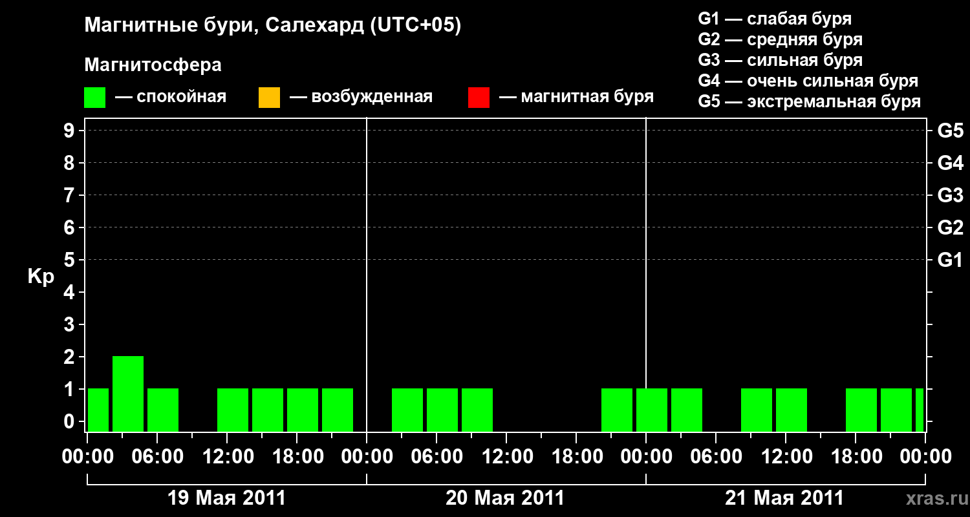
Task: Click the 'Магнитосфера' heading
Action: click(153, 65)
